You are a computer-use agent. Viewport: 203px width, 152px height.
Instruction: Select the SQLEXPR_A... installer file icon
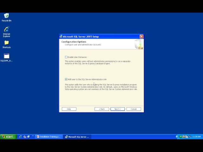coord(6,58)
